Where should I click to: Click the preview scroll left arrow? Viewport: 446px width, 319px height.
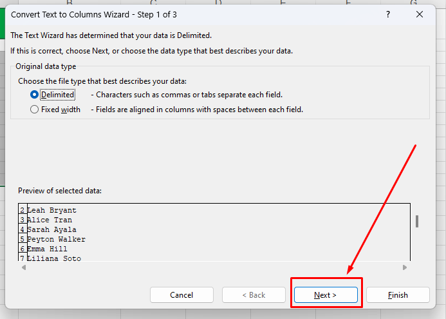point(24,267)
